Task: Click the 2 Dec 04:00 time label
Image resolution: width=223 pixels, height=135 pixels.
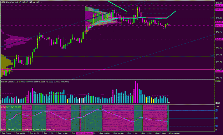Action: pos(20,134)
